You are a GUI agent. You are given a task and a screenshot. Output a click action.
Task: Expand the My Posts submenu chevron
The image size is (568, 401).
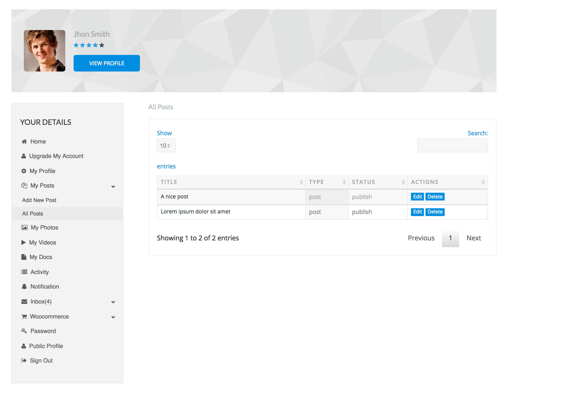coord(113,186)
